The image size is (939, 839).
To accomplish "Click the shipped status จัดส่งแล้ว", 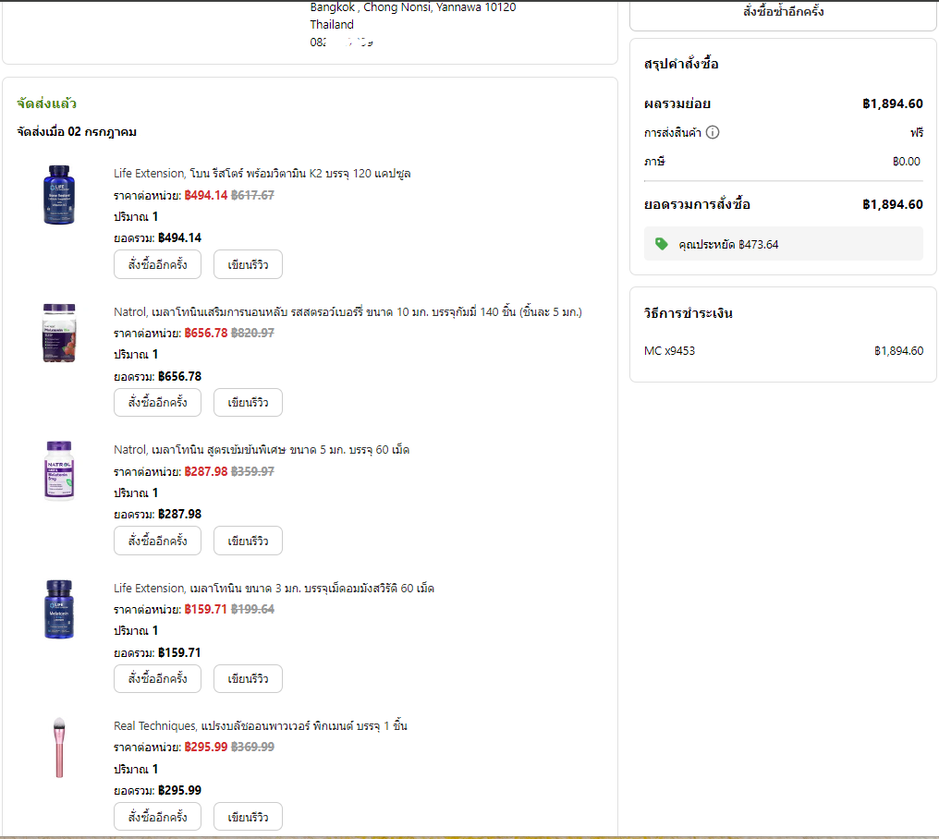I will (x=47, y=103).
